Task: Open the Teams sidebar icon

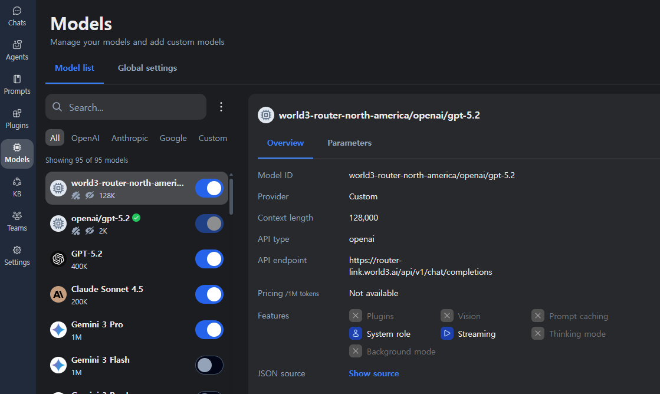Action: (17, 221)
